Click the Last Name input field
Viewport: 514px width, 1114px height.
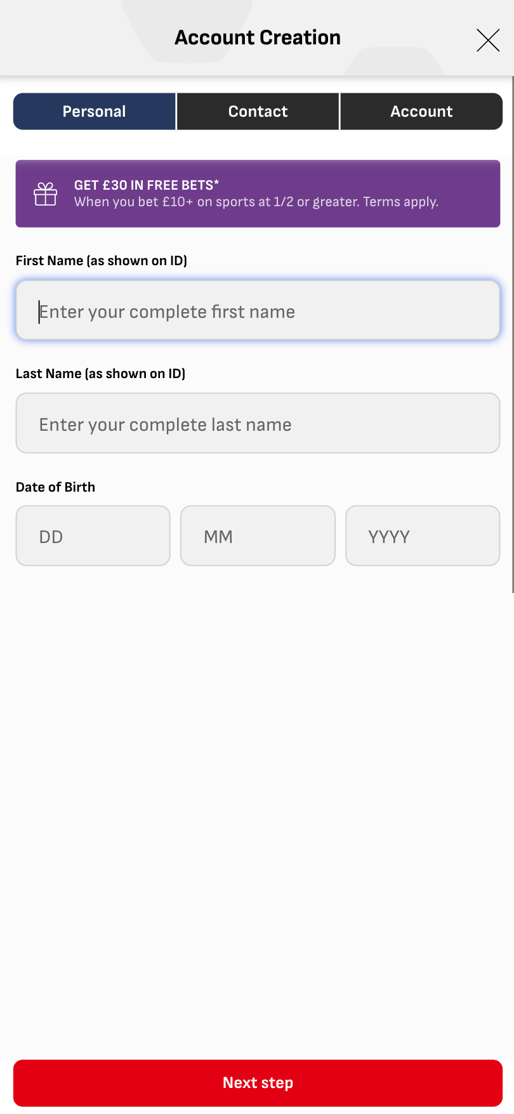pos(258,424)
